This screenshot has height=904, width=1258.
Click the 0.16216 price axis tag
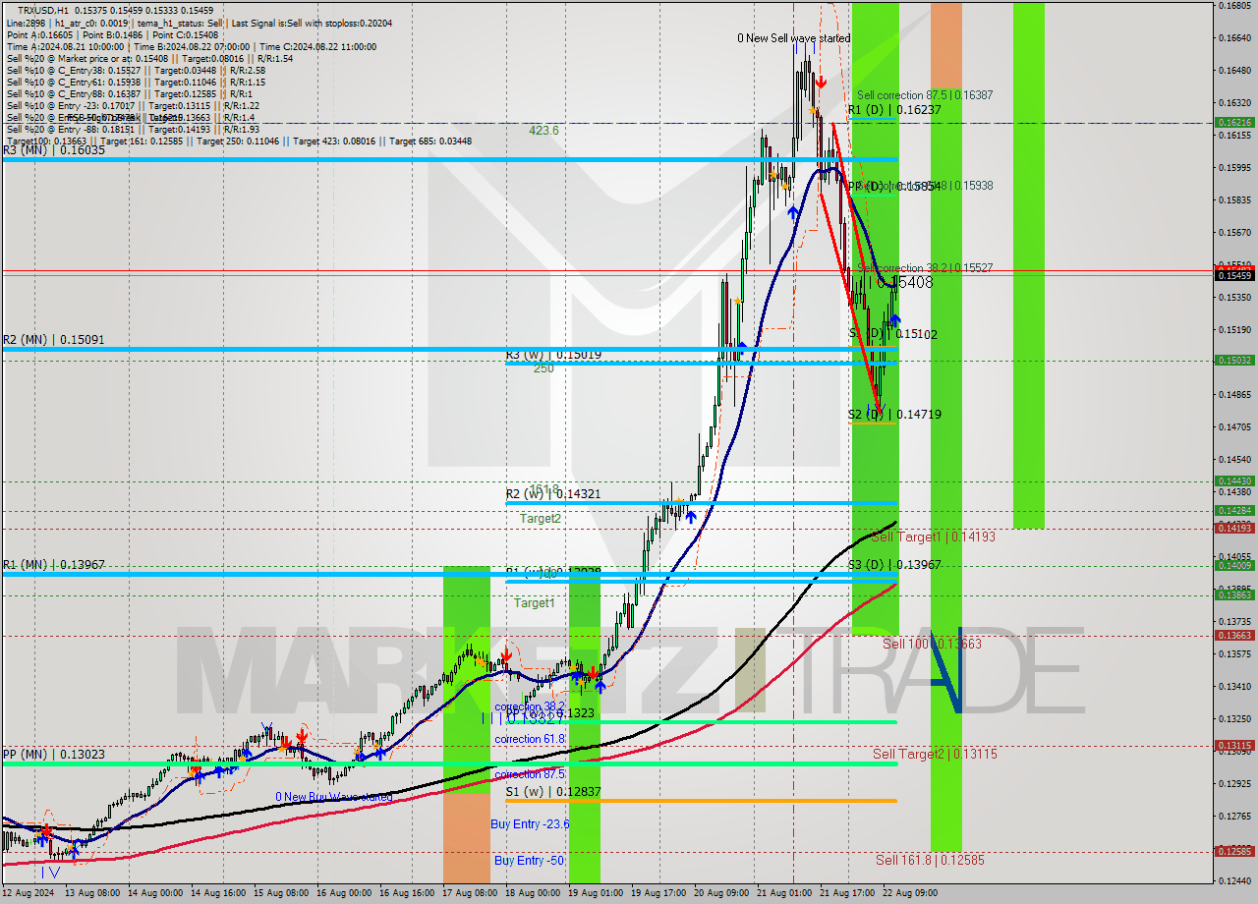point(1234,123)
